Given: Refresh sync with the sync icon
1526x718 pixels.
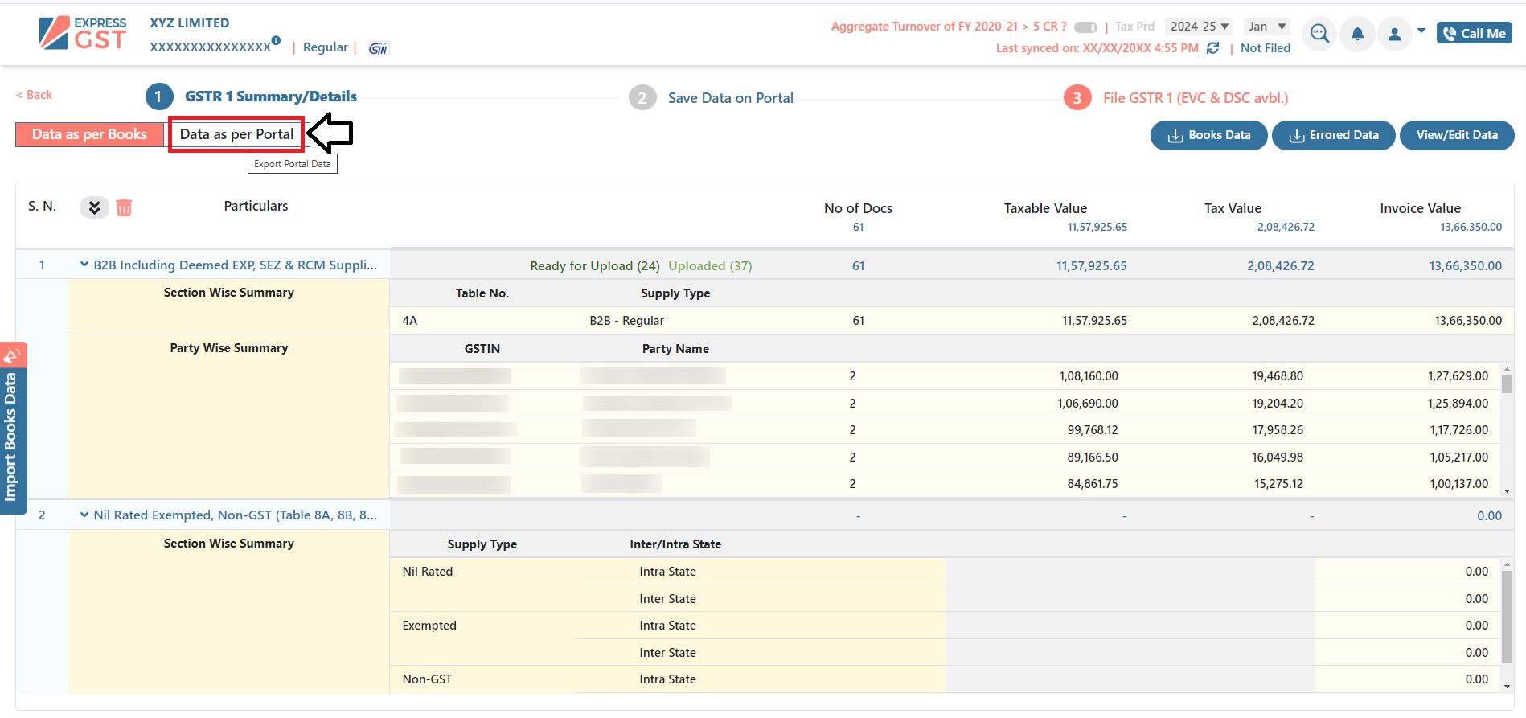Looking at the screenshot, I should coord(1212,48).
